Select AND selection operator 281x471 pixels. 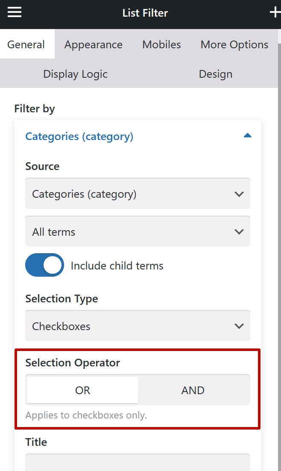(x=193, y=390)
